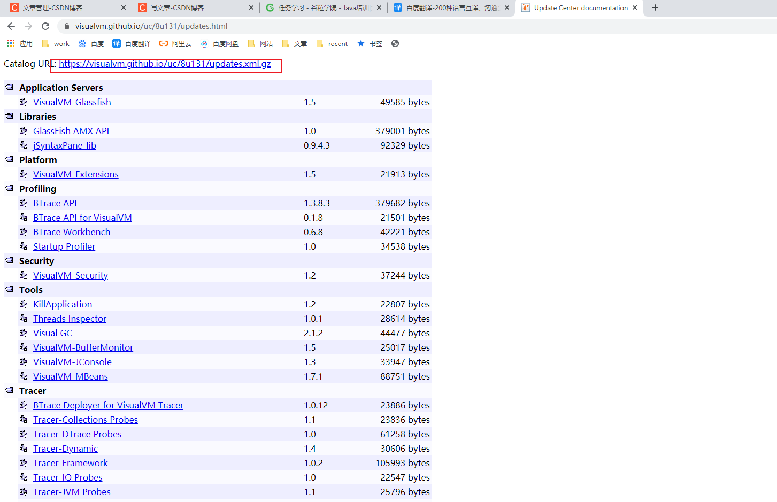This screenshot has width=777, height=502.
Task: Open the Startup Profiler link
Action: [64, 246]
